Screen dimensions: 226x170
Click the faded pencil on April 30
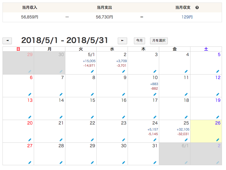click(x=61, y=71)
